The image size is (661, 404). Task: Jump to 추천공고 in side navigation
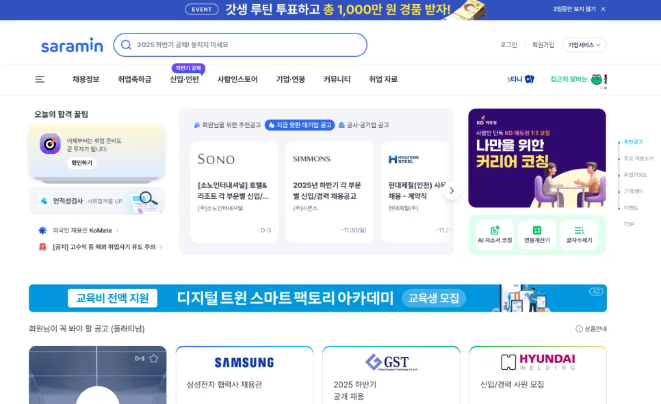[633, 142]
